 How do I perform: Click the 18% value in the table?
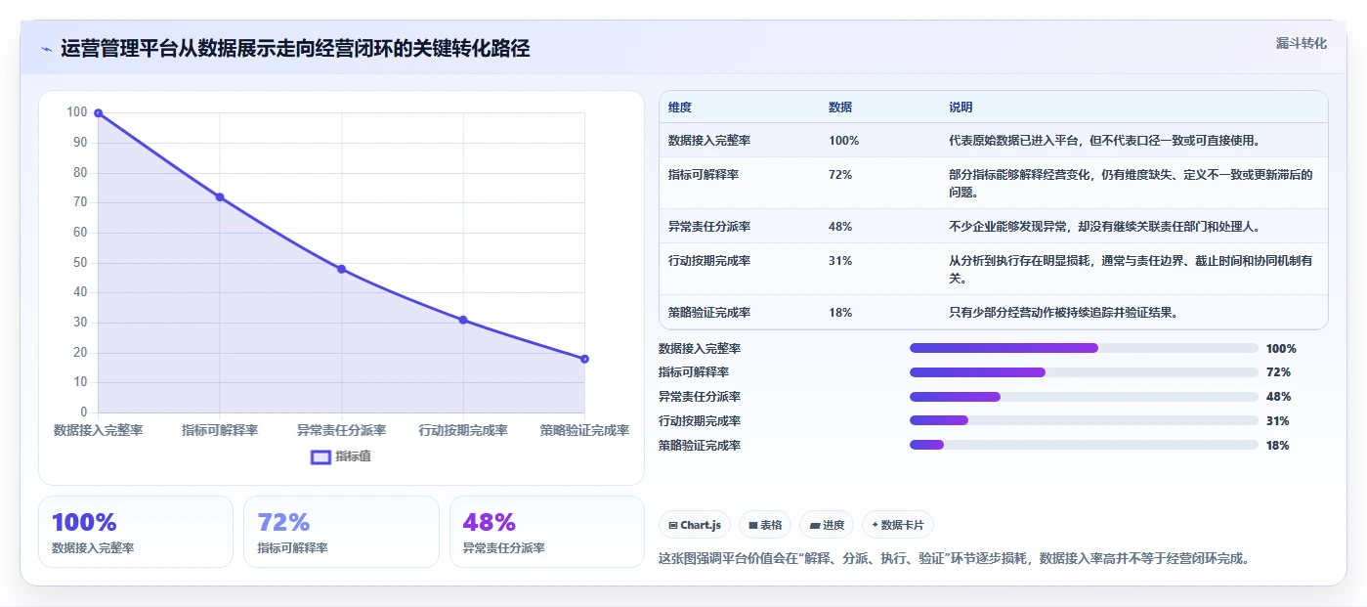click(840, 313)
